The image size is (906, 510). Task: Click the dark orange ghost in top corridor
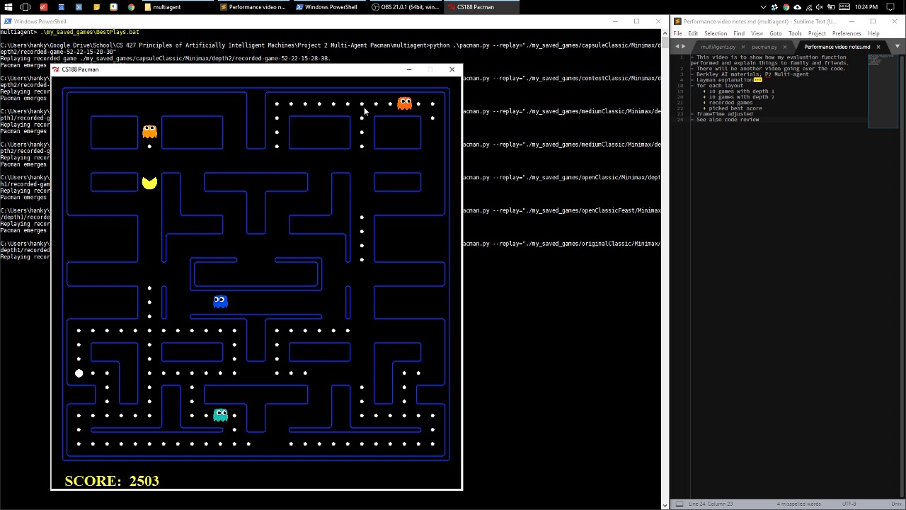(x=404, y=104)
